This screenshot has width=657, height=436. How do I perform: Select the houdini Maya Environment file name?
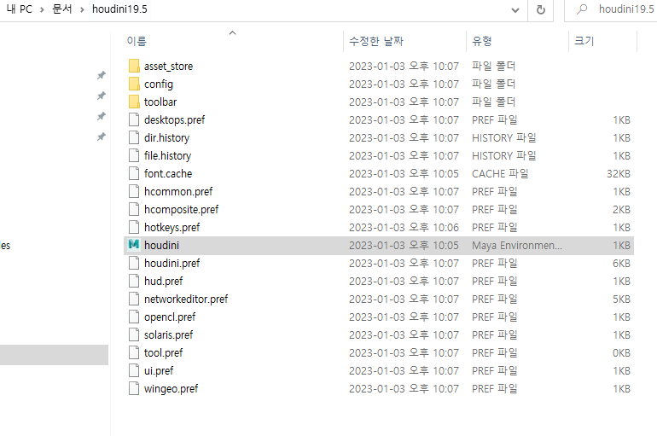pyautogui.click(x=161, y=245)
